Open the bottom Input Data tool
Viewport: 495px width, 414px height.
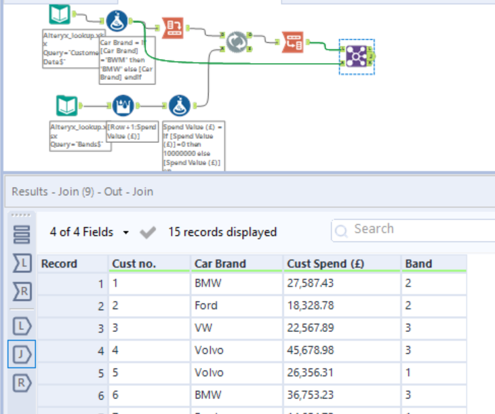[x=66, y=106]
